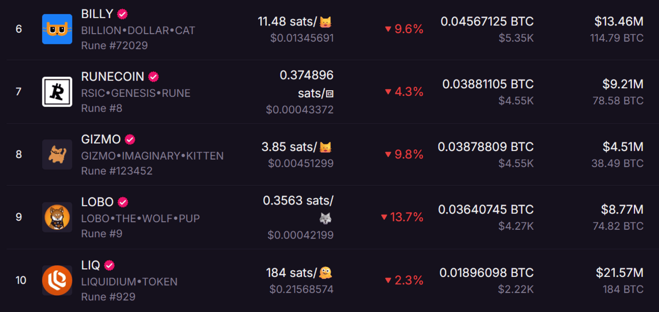659x312 pixels.
Task: Click the LIQUIDIUM•TOKEN full rune name
Action: [130, 281]
